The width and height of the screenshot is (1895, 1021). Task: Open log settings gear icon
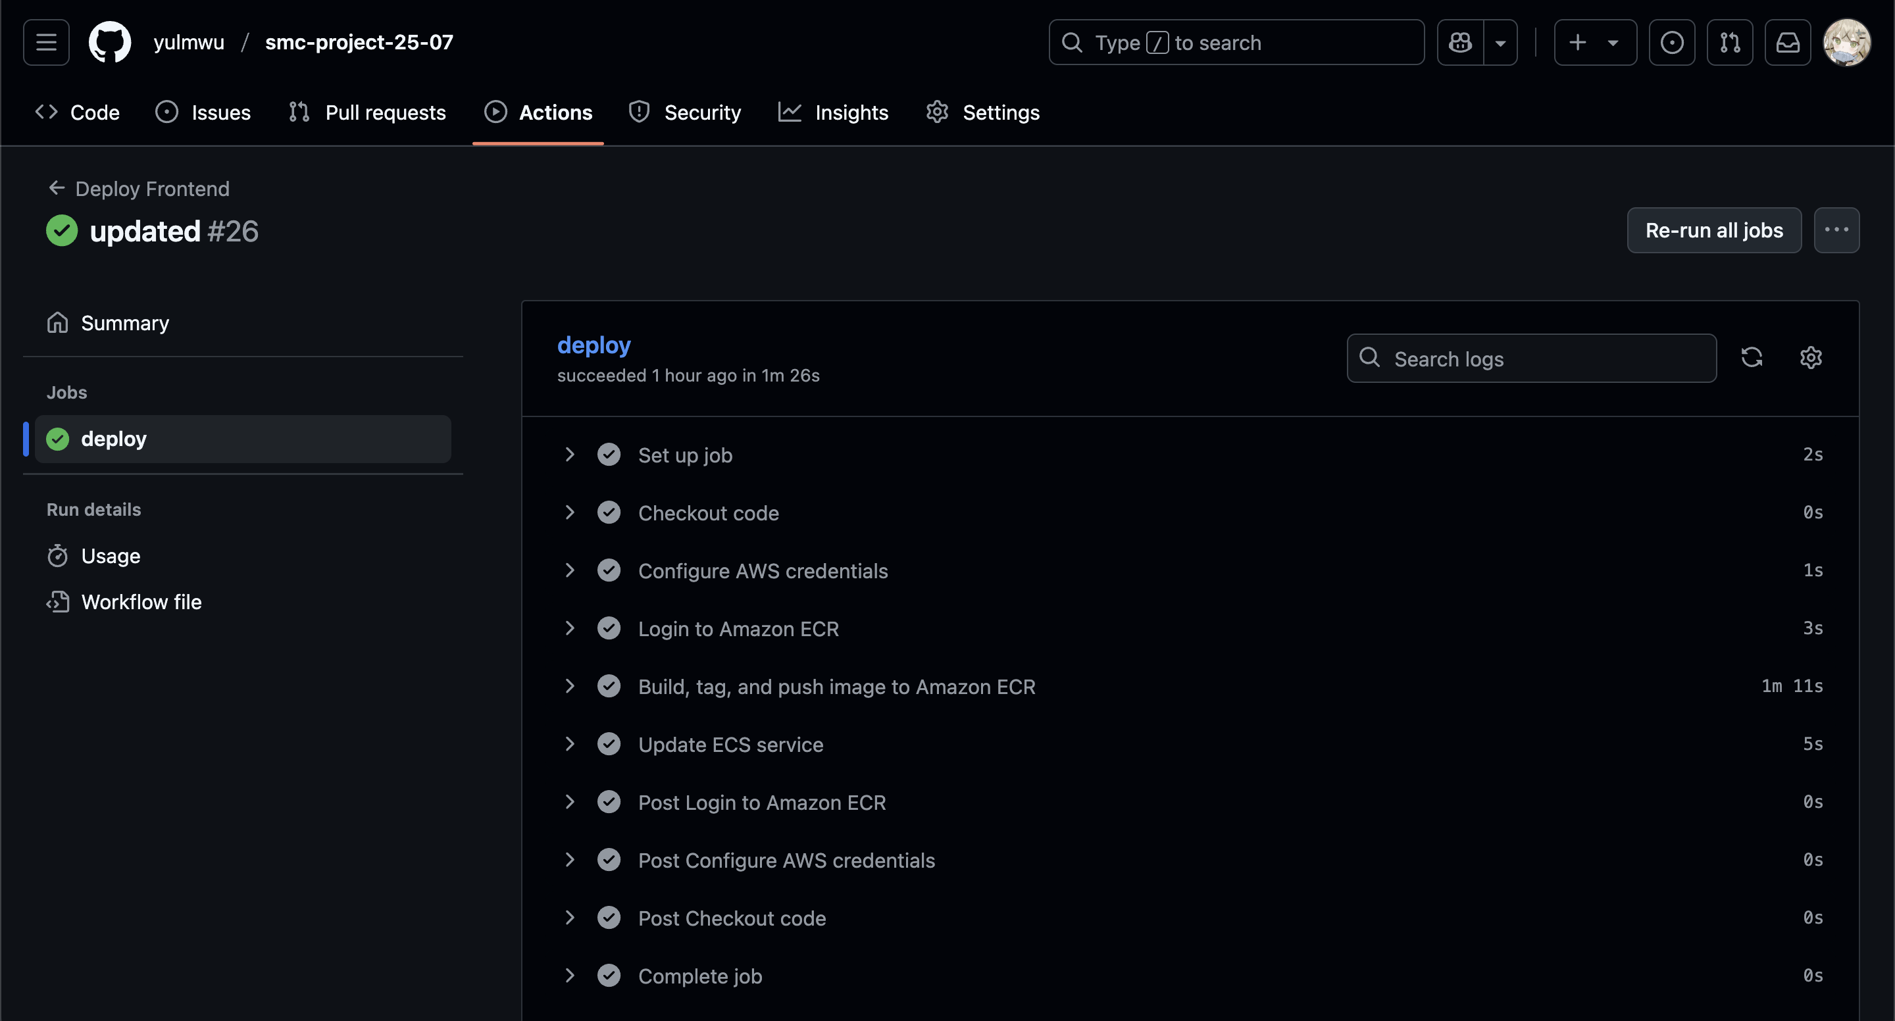pyautogui.click(x=1810, y=357)
